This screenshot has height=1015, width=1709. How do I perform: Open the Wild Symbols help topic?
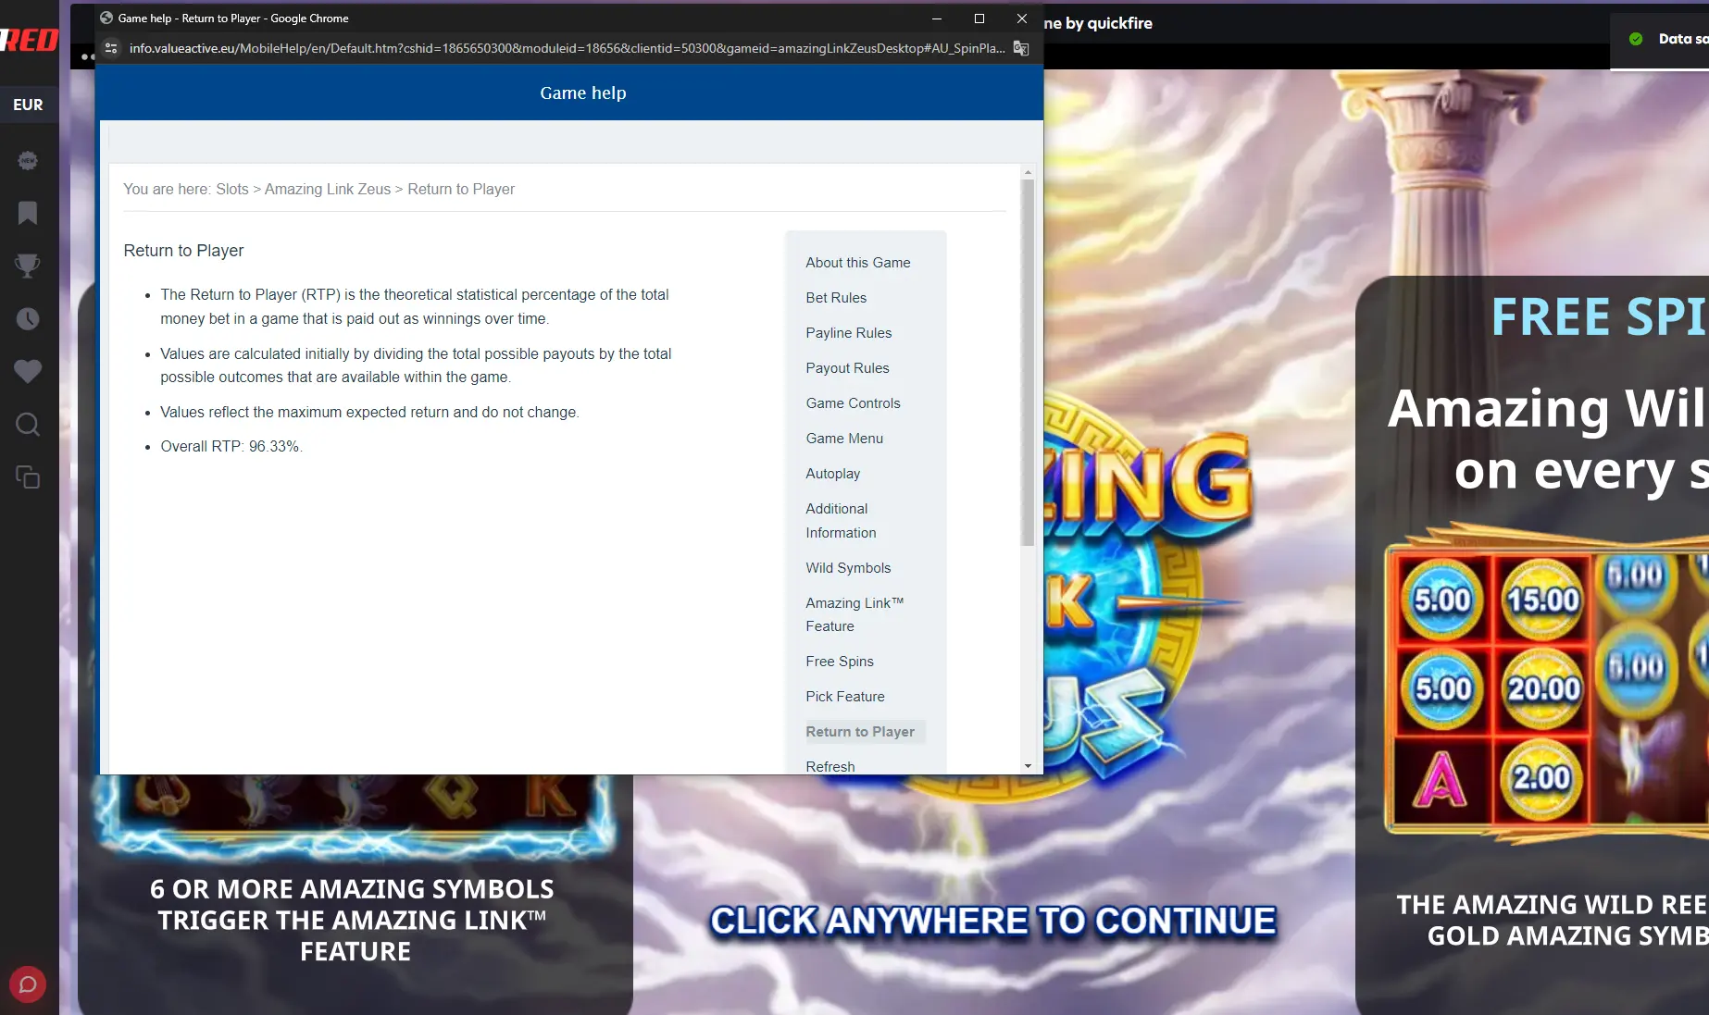coord(848,568)
